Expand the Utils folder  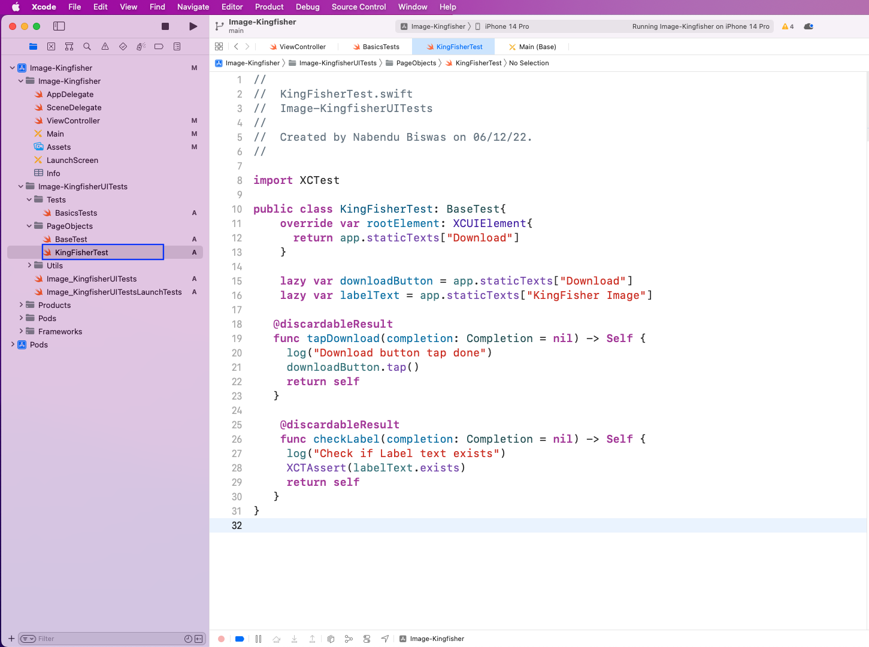29,265
